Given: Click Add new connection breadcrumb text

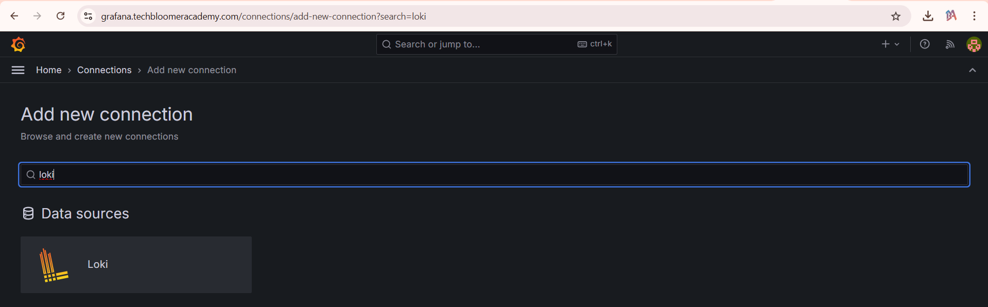Looking at the screenshot, I should [x=192, y=70].
